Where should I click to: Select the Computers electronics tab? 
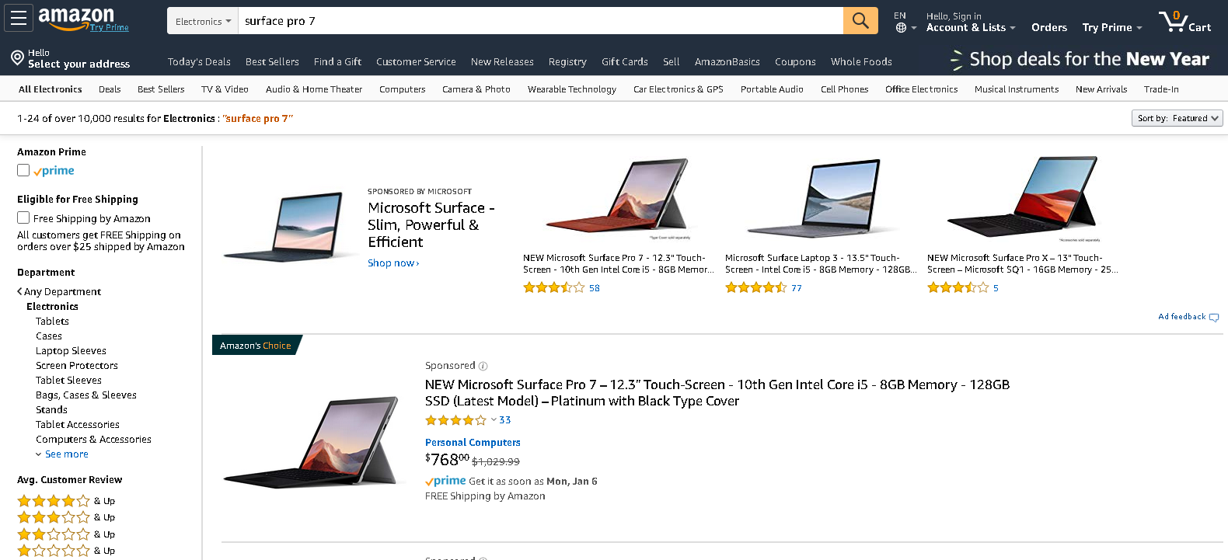pos(402,89)
